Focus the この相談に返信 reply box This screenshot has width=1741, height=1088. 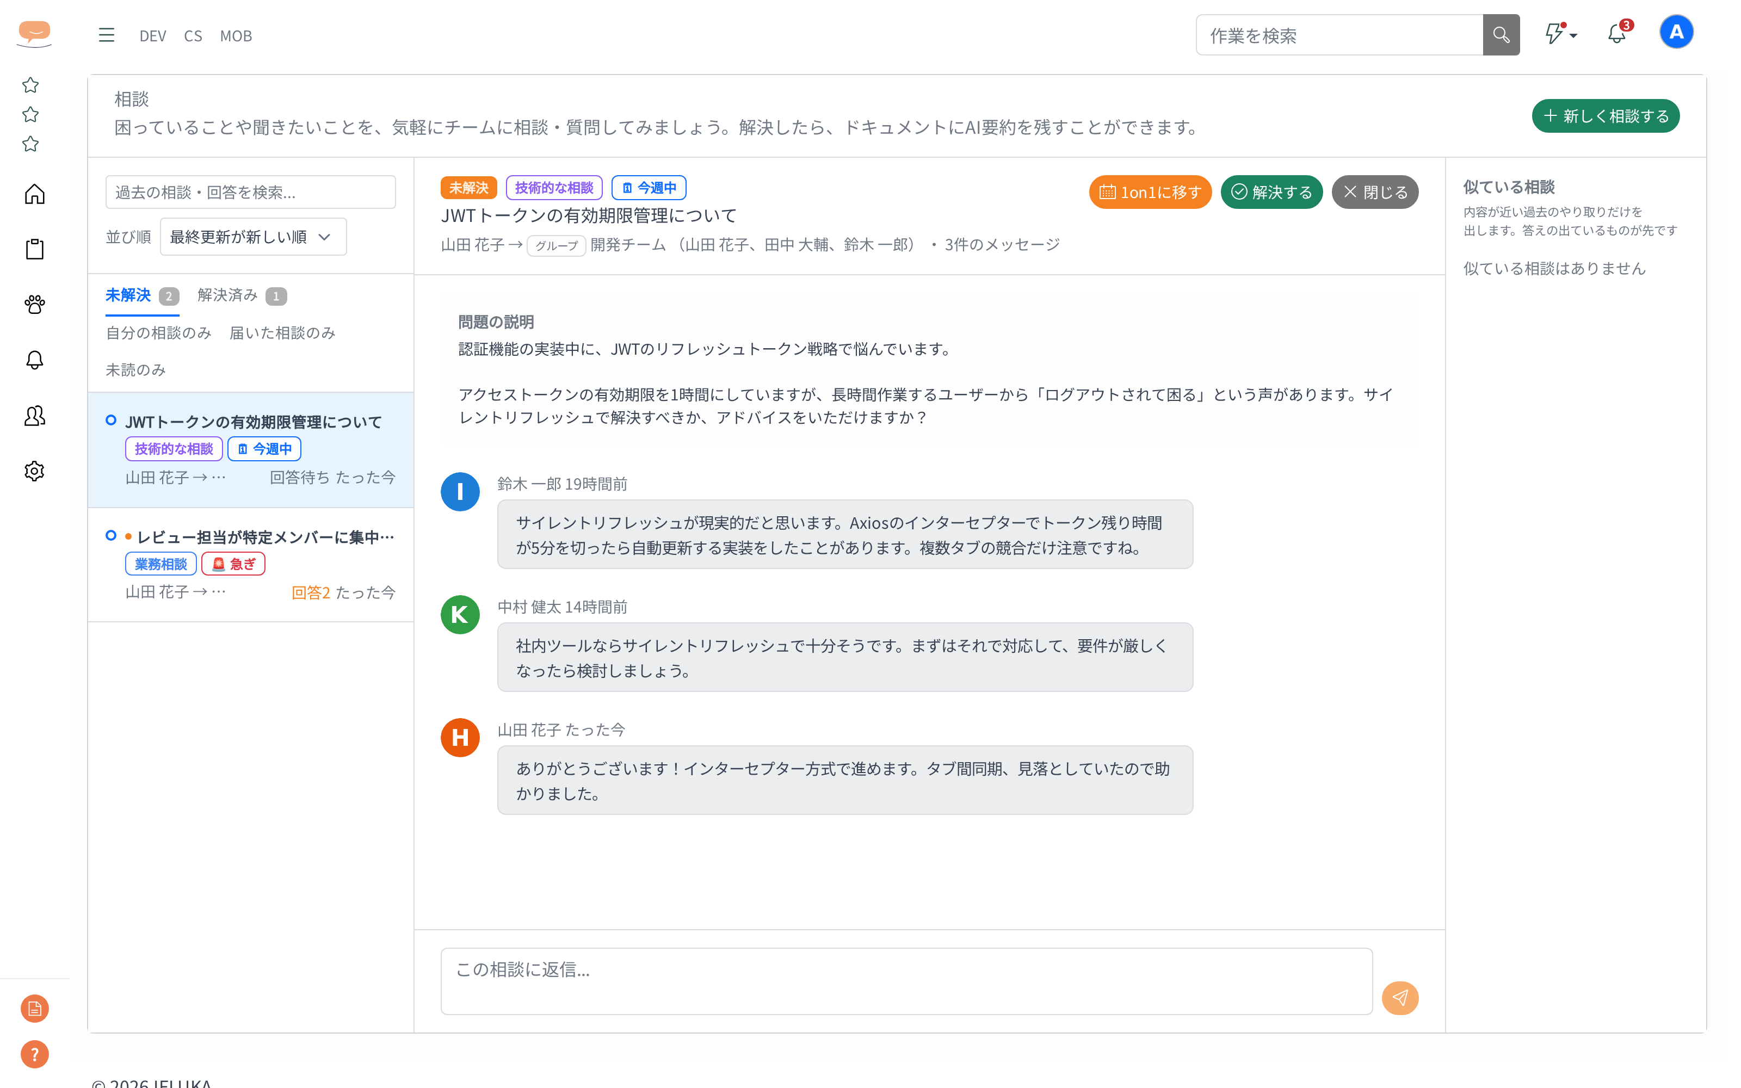(906, 981)
